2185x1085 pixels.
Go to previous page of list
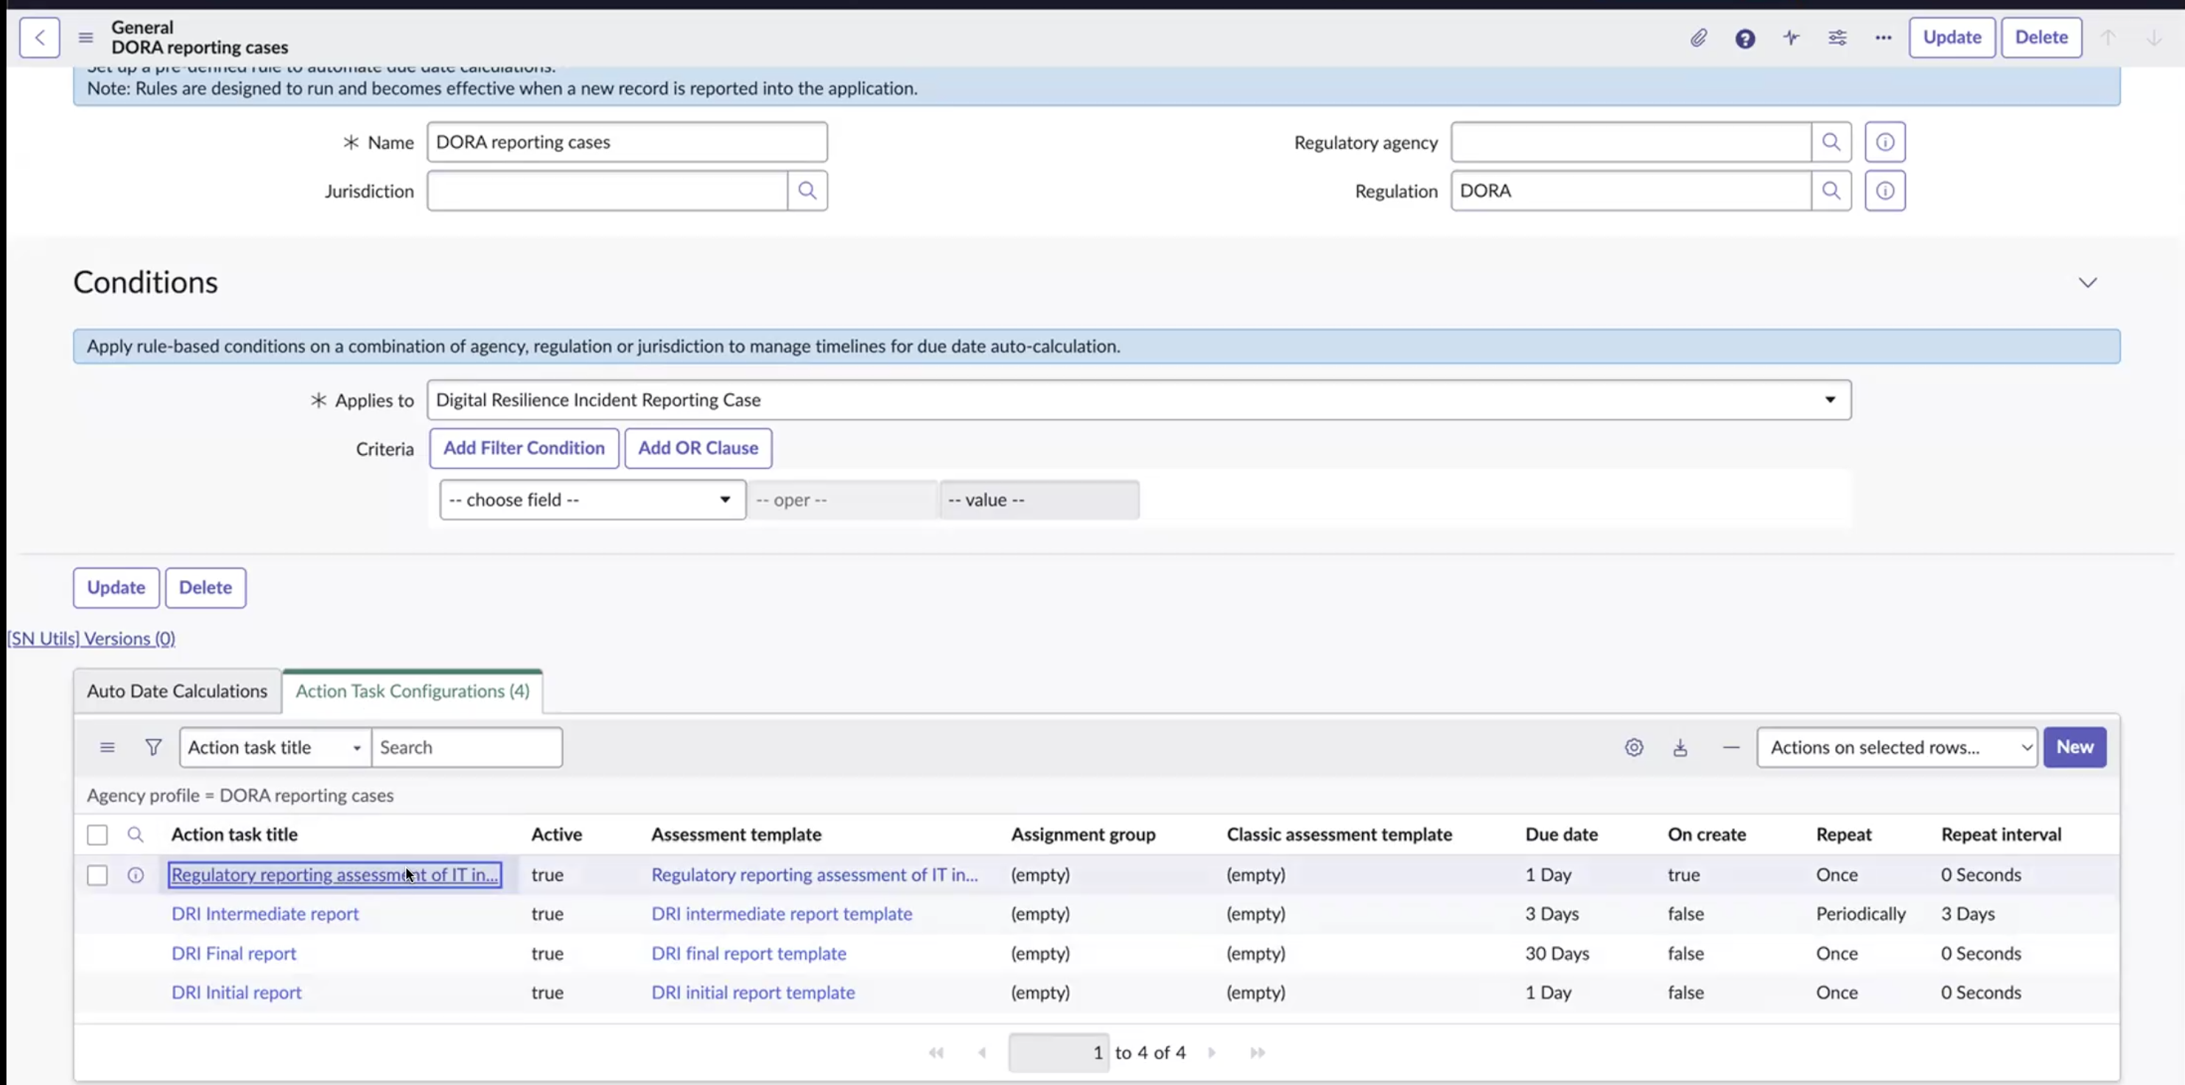click(x=981, y=1052)
